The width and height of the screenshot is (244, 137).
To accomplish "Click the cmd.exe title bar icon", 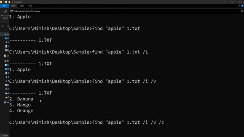I will coord(11,11).
